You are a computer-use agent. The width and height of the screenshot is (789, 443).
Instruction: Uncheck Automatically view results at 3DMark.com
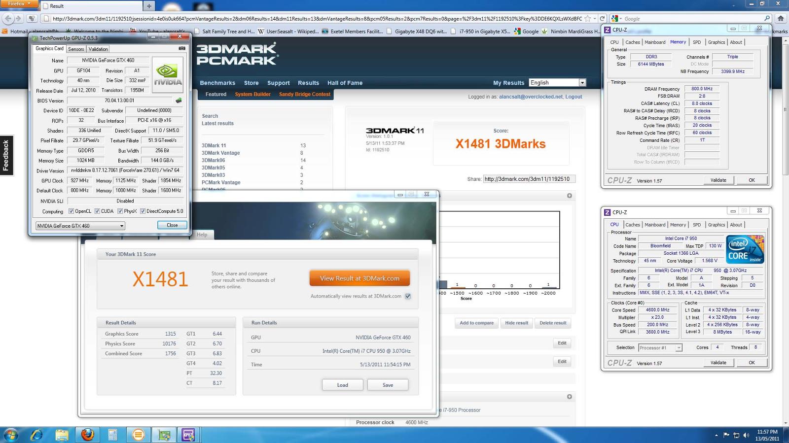pos(408,296)
